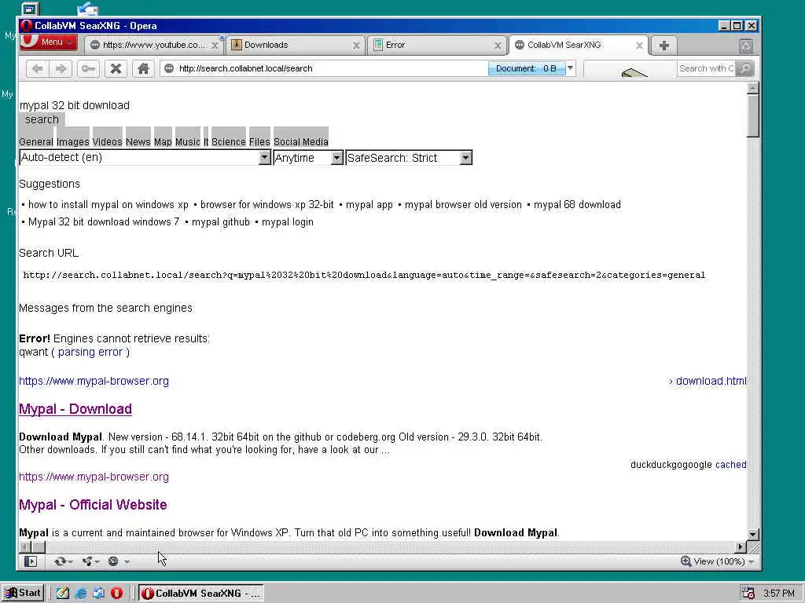
Task: Click the horizontal scrollbar right arrow
Action: coord(741,546)
